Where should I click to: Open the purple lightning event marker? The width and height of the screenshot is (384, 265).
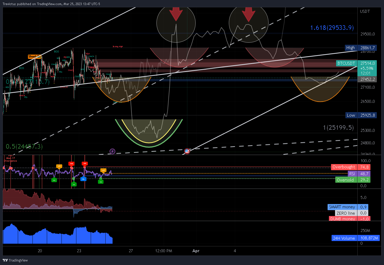[x=112, y=152]
